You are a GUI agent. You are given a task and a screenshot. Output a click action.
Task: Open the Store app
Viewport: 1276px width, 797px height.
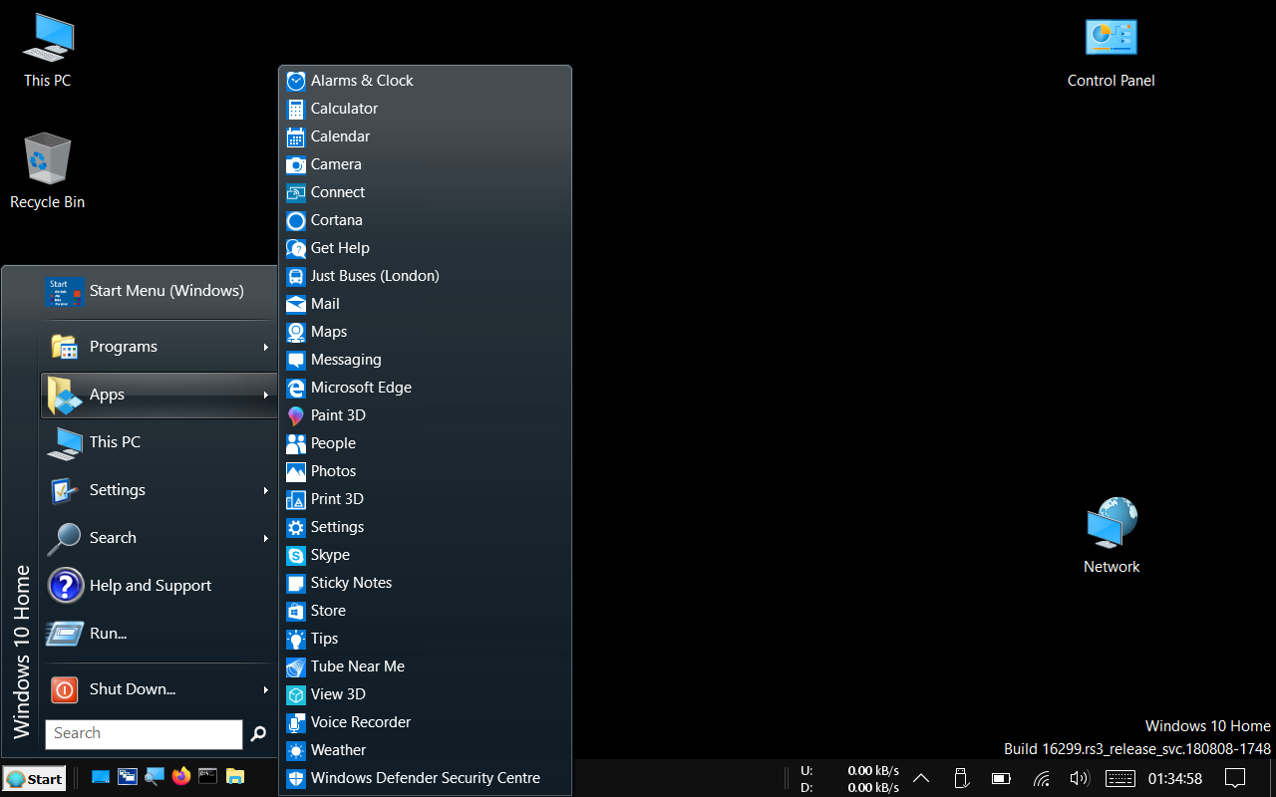coord(425,611)
